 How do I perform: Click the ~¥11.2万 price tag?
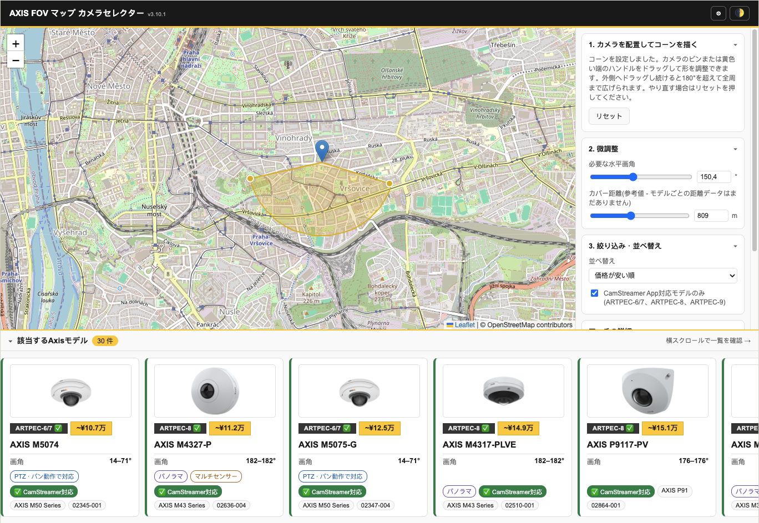click(x=230, y=428)
